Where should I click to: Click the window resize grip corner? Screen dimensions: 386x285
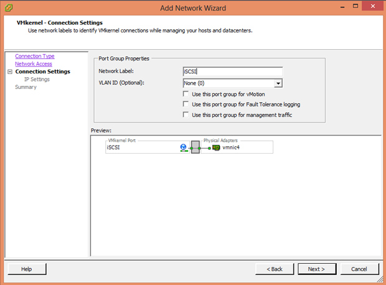[380, 279]
